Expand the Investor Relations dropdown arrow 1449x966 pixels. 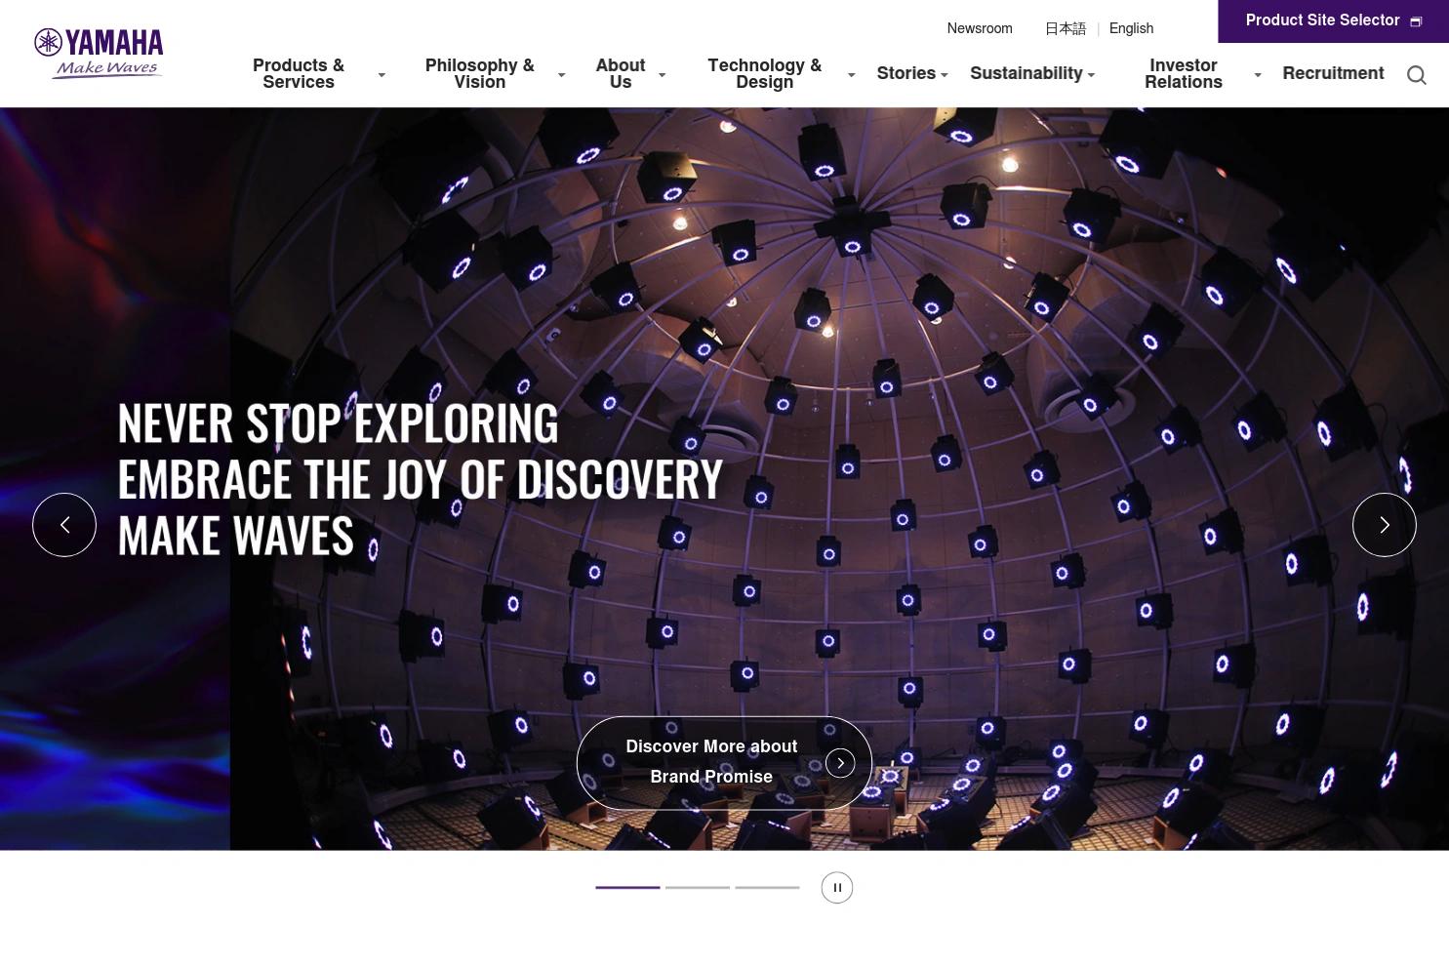(x=1258, y=75)
